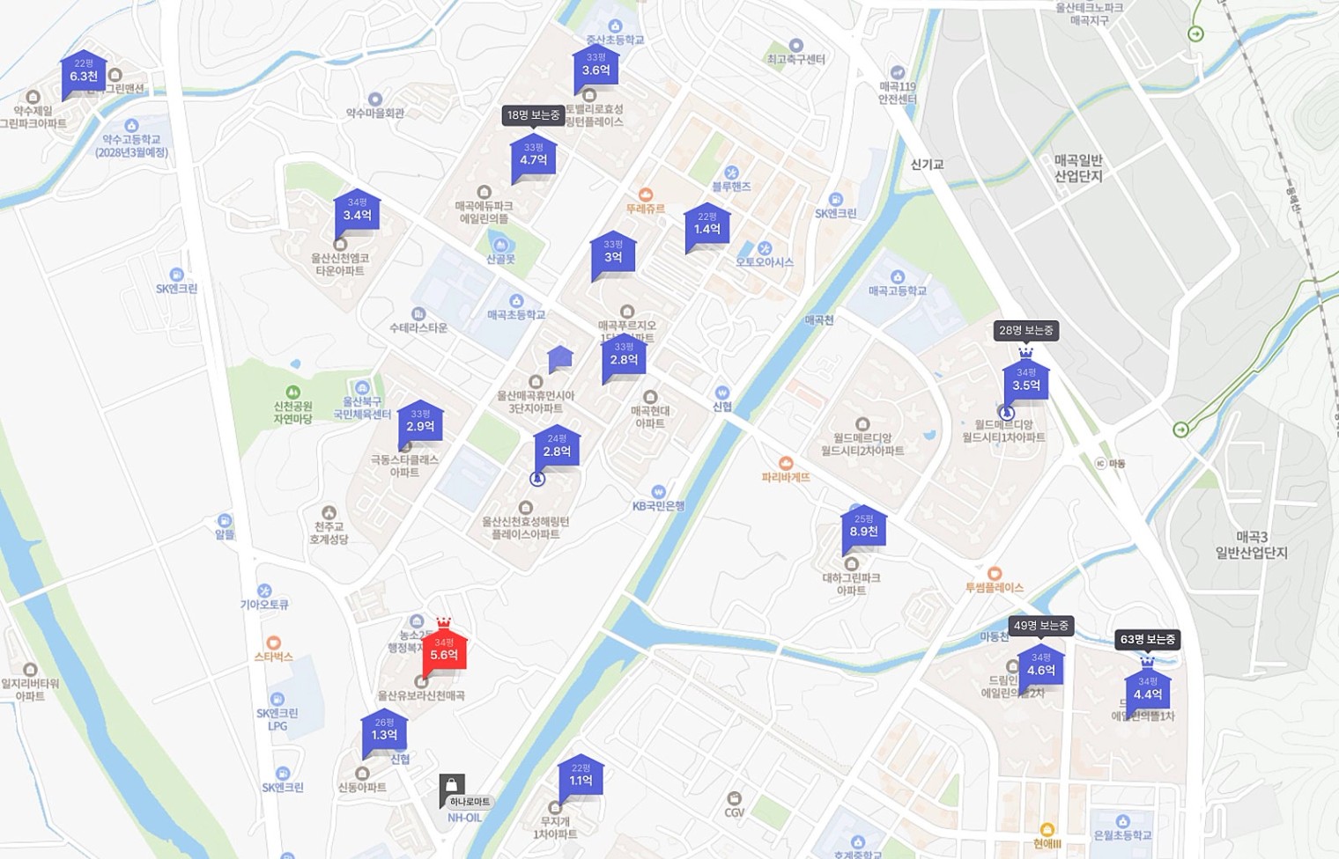Click the yellow 현애III icon
The width and height of the screenshot is (1339, 859).
(x=1047, y=830)
